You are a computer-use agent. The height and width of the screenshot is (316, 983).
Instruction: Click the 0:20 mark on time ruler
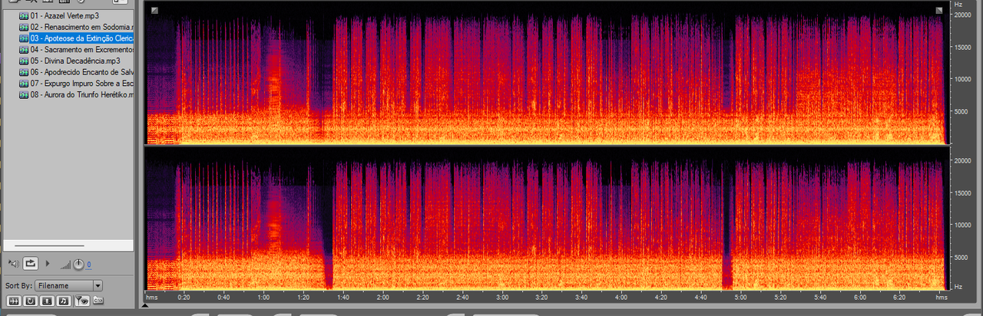pos(184,297)
